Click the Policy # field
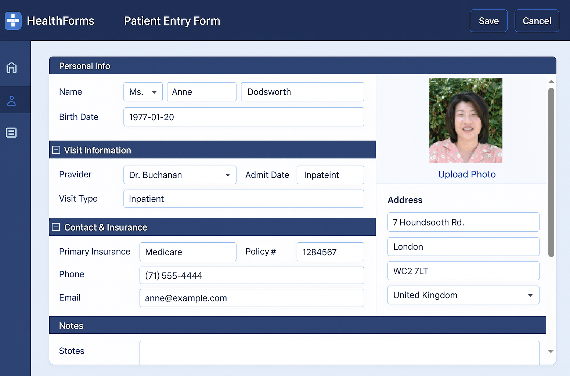This screenshot has height=376, width=570. click(330, 252)
